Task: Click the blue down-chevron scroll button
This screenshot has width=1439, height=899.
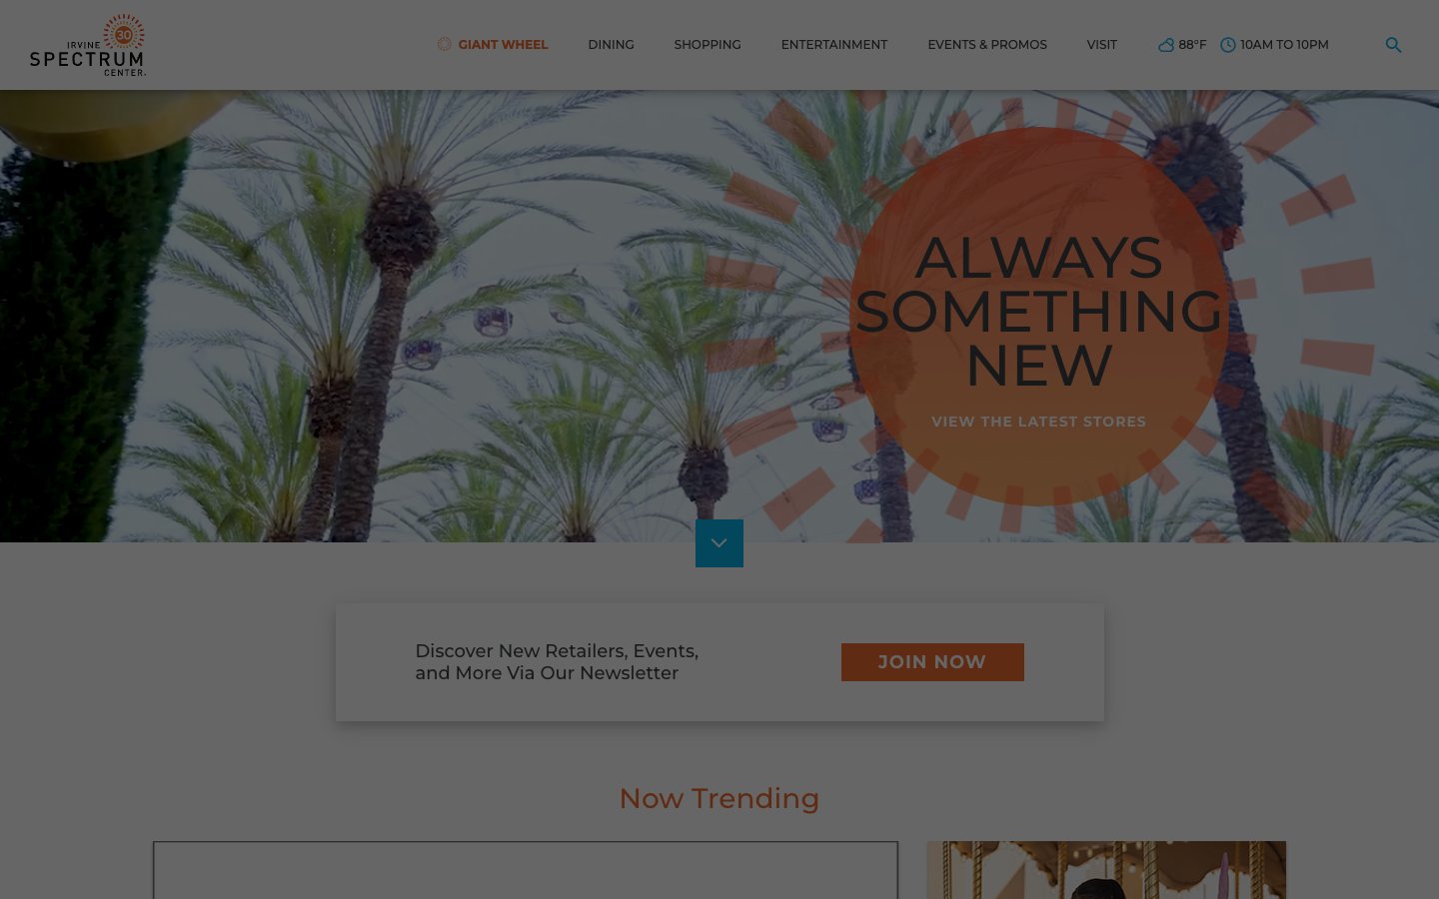Action: [x=719, y=543]
